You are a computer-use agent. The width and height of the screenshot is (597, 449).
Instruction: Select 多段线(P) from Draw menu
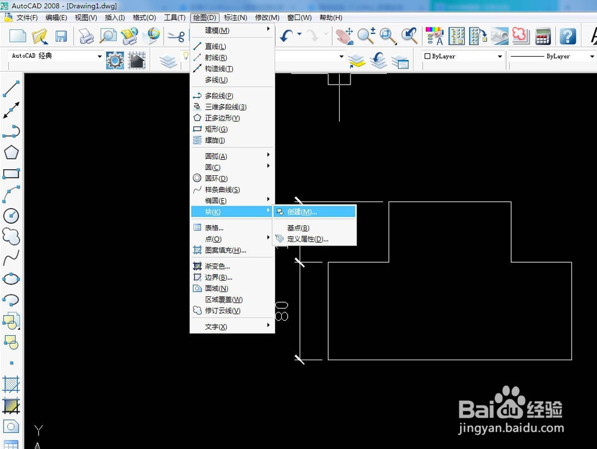232,96
